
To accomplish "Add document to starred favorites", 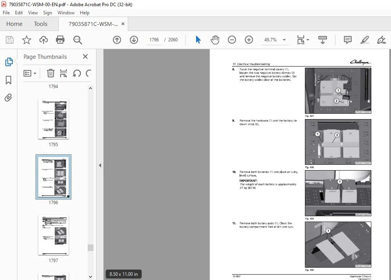I will [x=26, y=40].
